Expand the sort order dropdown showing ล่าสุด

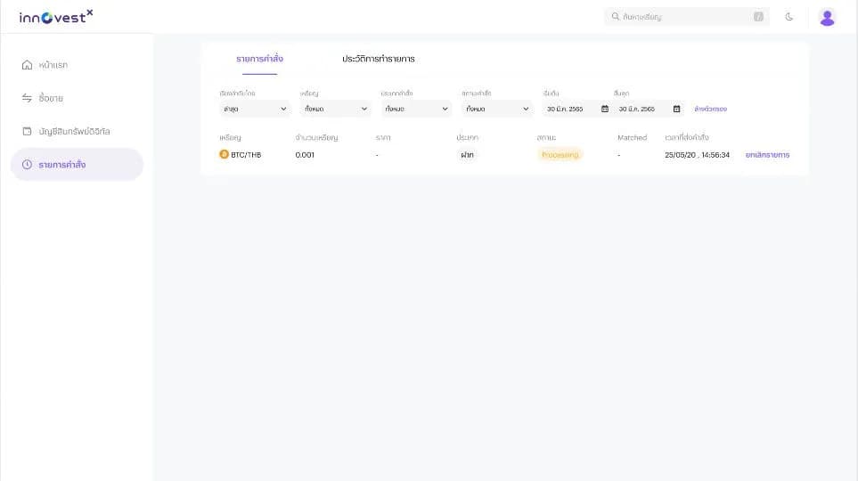pos(255,109)
